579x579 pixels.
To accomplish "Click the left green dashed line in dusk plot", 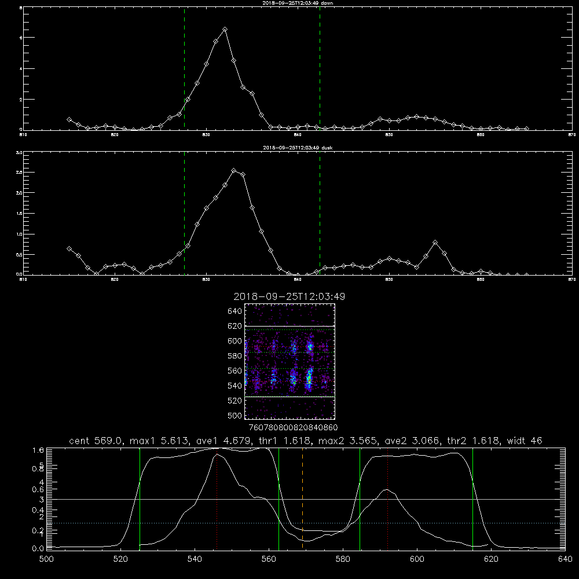I will pos(184,213).
